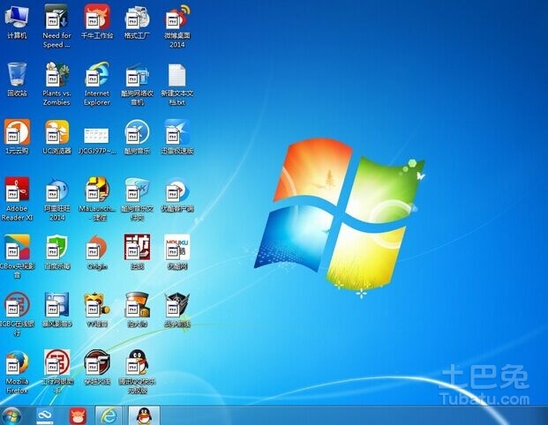Select the Origin desktop shortcut
The image size is (548, 425).
point(97,248)
